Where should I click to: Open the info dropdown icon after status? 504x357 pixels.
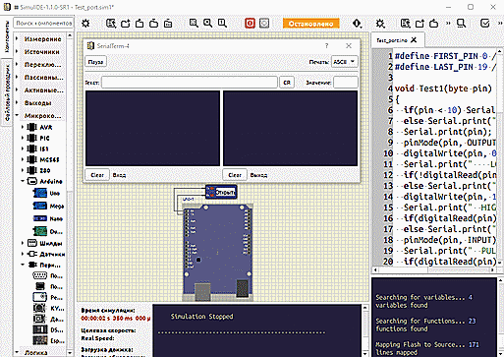[357, 24]
